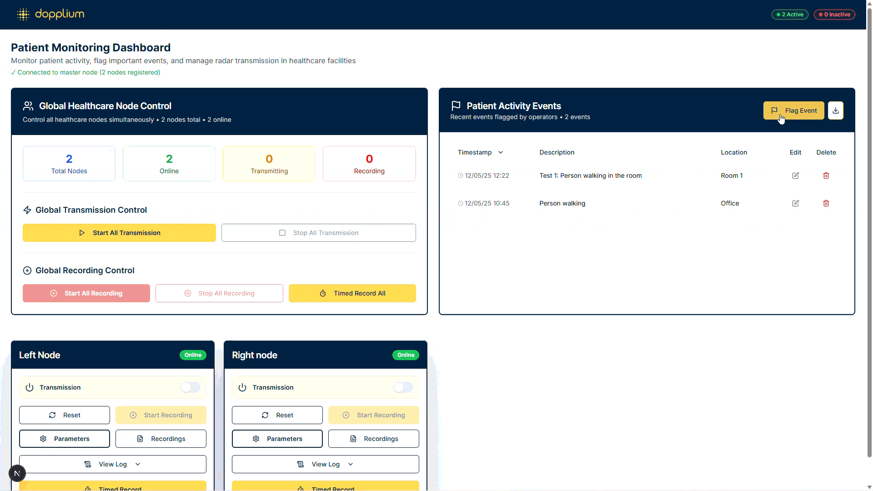Screen dimensions: 873x491
Task: Click the Timed Record All button
Action: tap(352, 293)
